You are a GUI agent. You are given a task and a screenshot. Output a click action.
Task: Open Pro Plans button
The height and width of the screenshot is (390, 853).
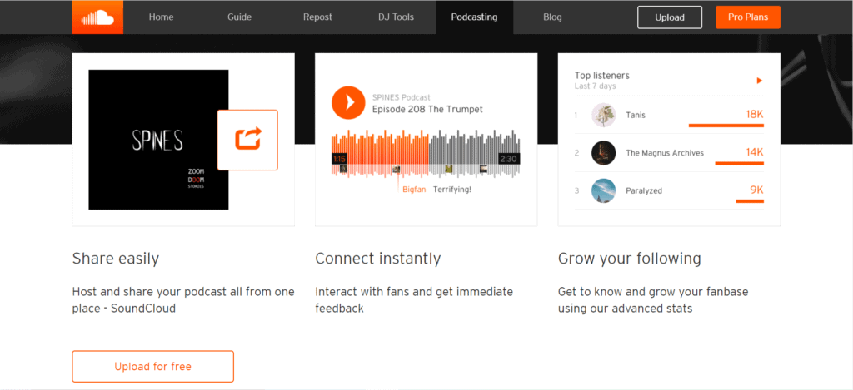pos(748,17)
